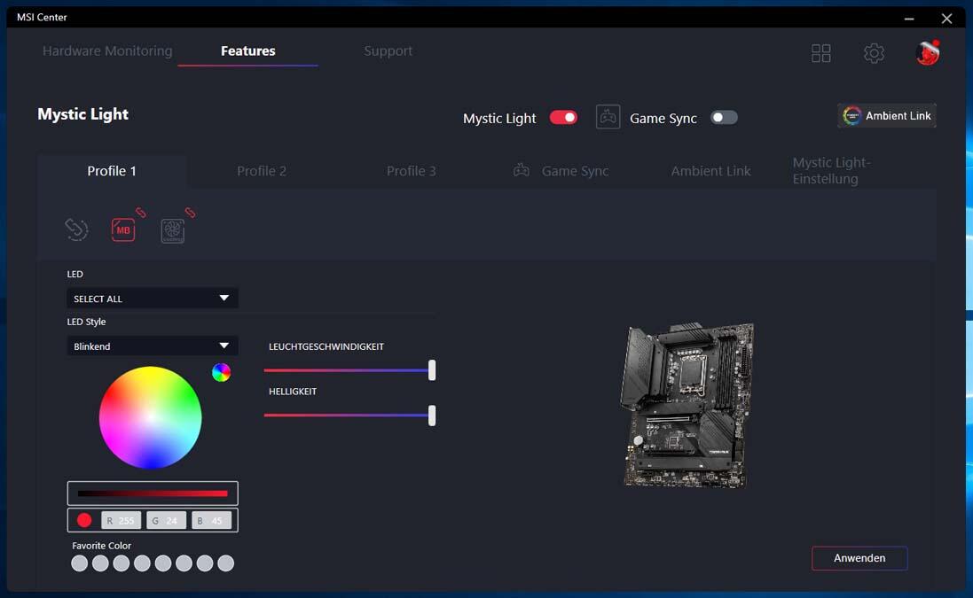Select the Profile 2 tab
The width and height of the screenshot is (973, 598).
click(262, 171)
